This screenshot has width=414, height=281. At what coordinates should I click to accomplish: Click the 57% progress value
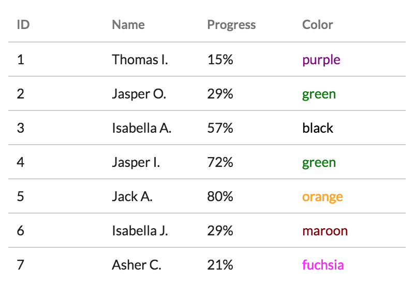pos(220,128)
